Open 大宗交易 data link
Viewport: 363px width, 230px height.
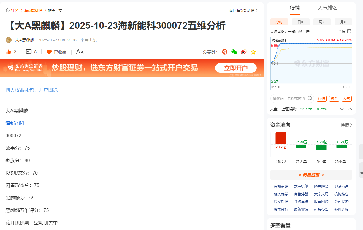(321, 194)
